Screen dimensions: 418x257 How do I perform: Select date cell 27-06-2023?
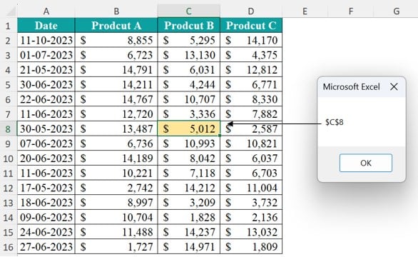(46, 246)
